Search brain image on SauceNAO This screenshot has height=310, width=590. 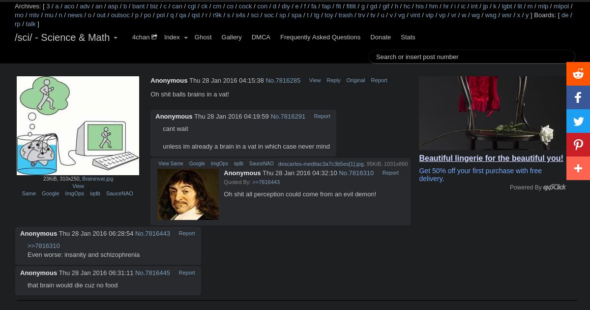[119, 193]
